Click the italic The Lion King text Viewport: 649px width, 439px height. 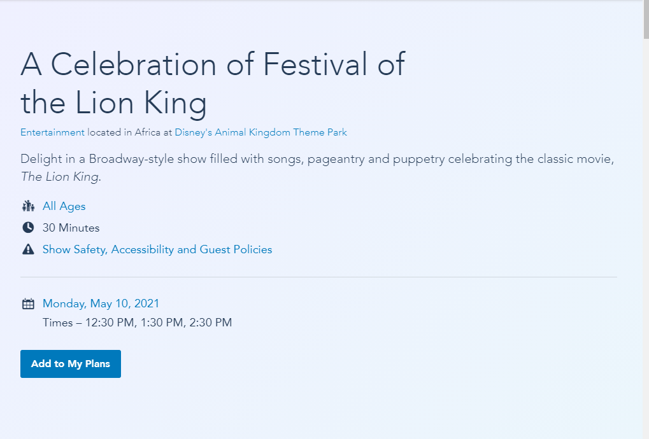click(x=61, y=177)
